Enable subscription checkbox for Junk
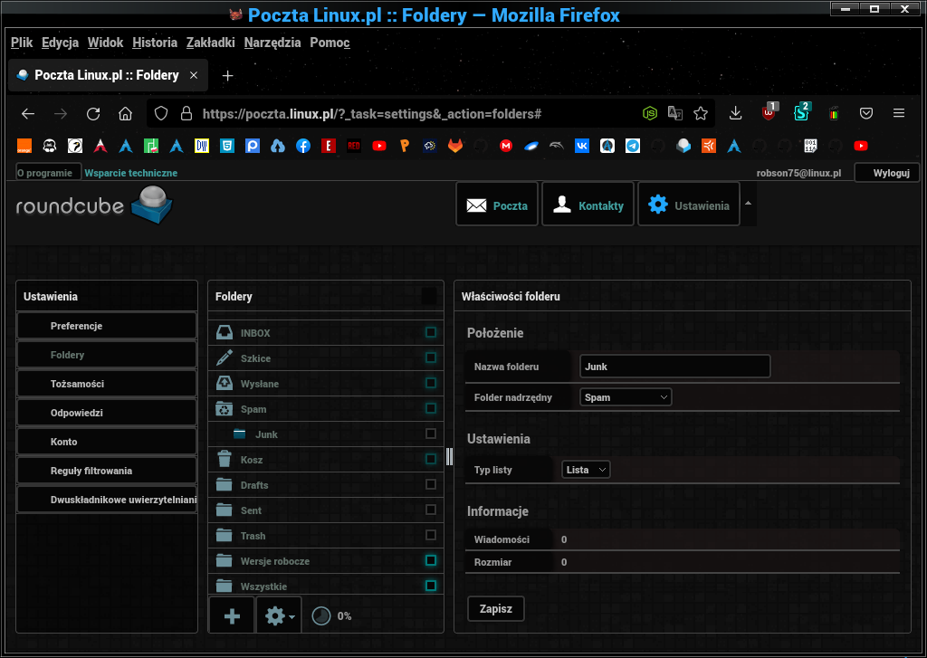 [x=431, y=434]
